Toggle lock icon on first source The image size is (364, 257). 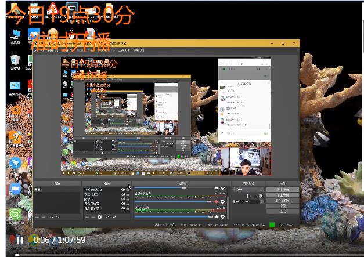(127, 190)
